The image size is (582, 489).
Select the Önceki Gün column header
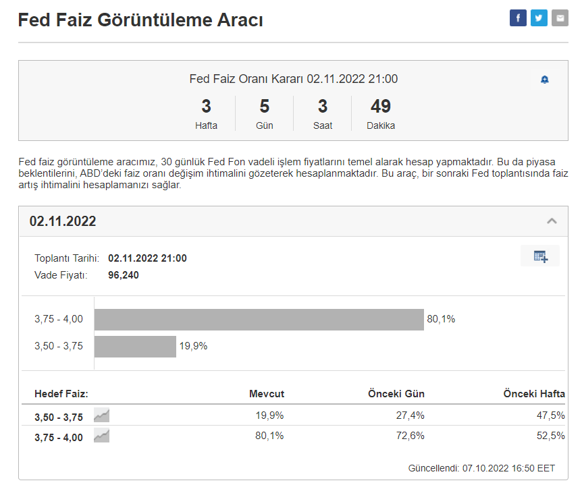396,394
